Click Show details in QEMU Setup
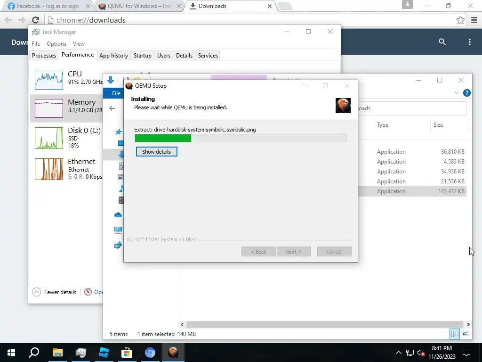 [x=156, y=152]
